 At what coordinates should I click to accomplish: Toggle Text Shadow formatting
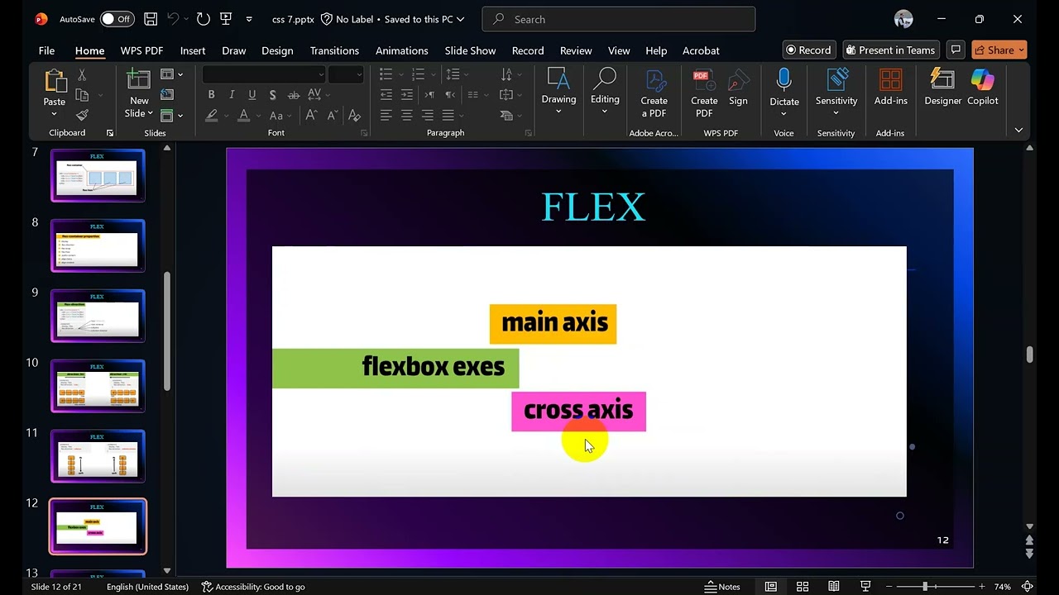[272, 94]
